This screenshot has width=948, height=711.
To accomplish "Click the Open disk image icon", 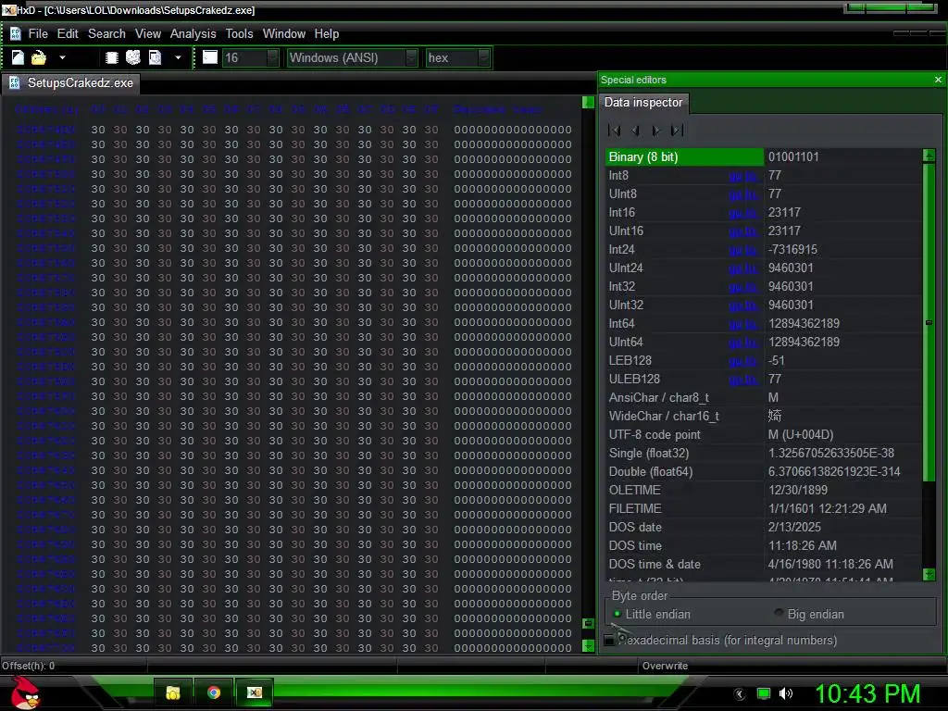I will 156,57.
